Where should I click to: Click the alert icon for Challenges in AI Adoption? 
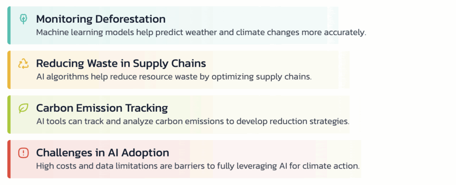23,153
